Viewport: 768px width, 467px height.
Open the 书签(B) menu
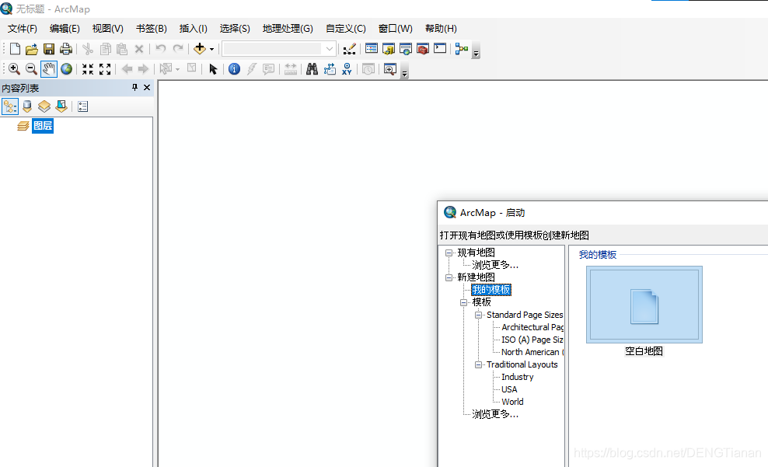point(152,29)
